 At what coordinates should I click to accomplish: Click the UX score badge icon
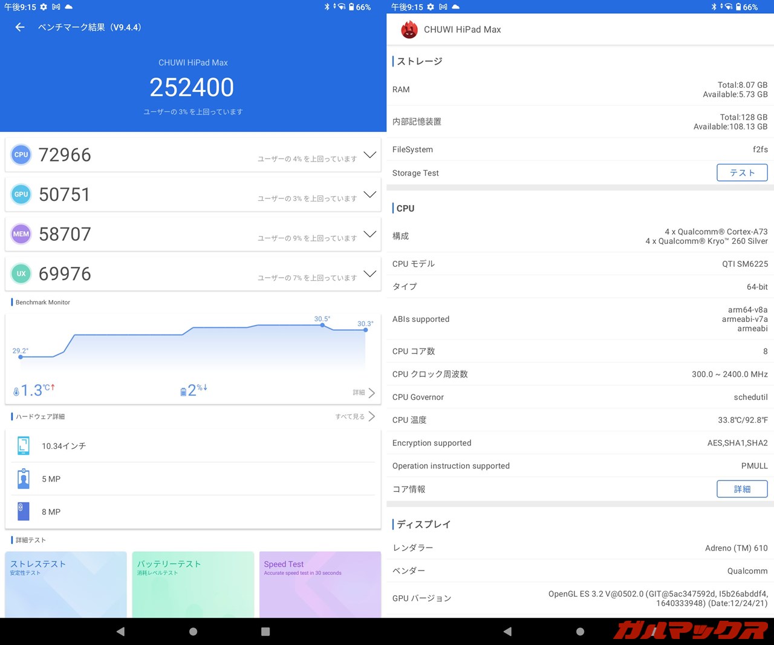click(21, 273)
